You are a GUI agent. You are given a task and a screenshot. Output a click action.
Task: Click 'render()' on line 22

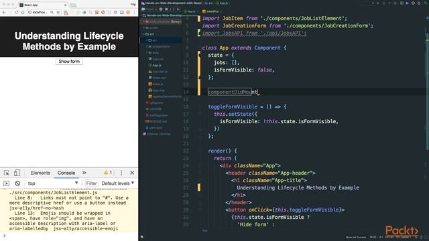tap(219, 151)
